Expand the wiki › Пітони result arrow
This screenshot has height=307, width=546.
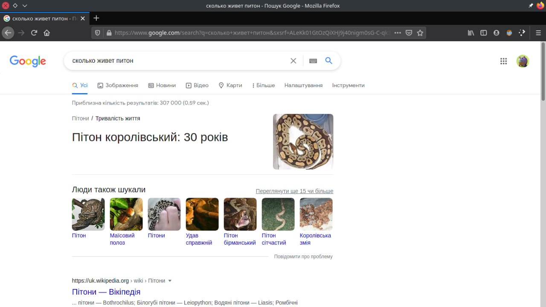tap(170, 281)
